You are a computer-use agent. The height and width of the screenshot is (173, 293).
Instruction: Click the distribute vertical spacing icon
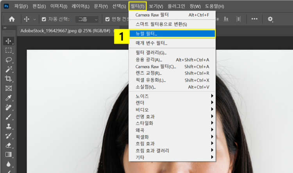click(238, 19)
